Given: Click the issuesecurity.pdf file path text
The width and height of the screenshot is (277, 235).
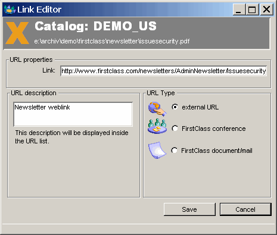Looking at the screenshot, I should pyautogui.click(x=112, y=41).
